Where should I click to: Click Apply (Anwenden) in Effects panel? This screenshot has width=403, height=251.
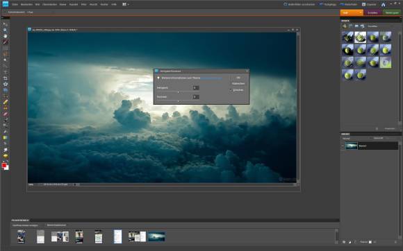point(390,129)
